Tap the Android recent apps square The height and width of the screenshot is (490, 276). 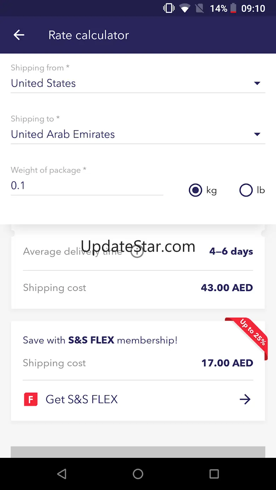(x=214, y=474)
